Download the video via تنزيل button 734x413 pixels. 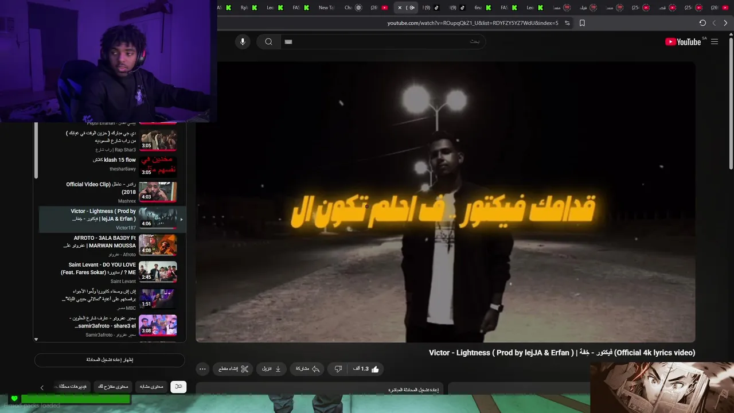pyautogui.click(x=271, y=369)
